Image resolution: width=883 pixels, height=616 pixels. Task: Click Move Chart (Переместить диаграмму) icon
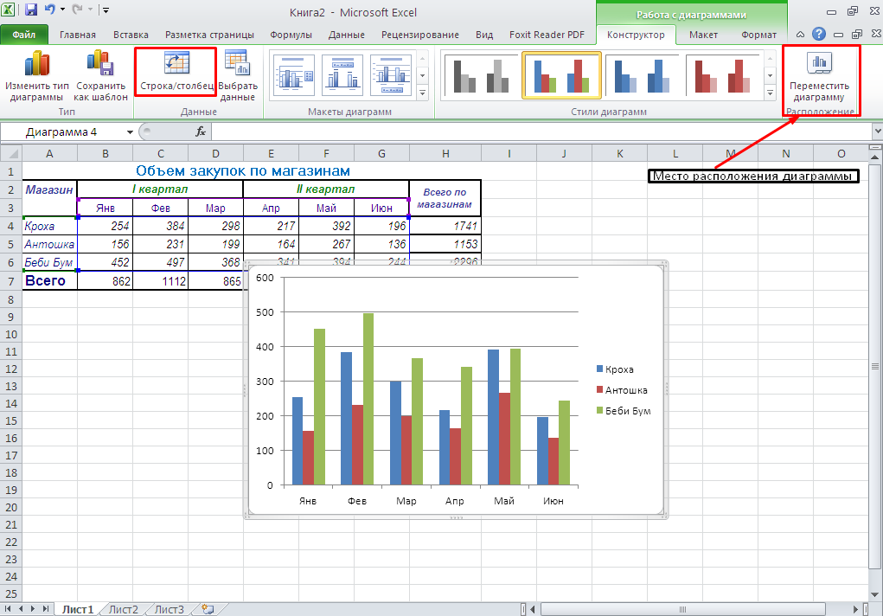tap(819, 64)
